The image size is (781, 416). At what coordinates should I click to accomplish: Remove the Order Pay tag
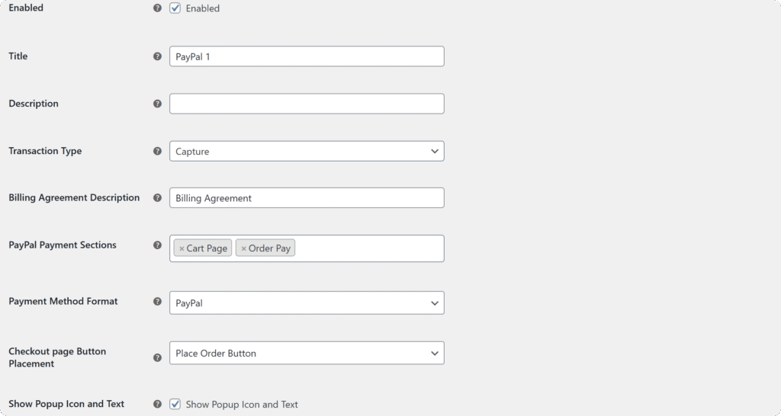pyautogui.click(x=244, y=248)
